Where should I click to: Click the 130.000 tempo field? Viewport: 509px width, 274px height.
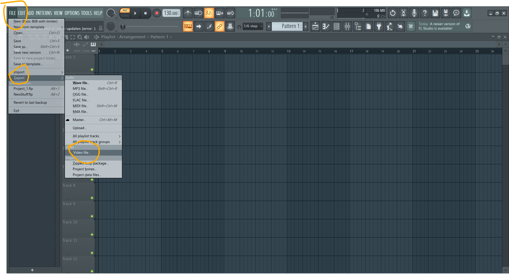[171, 13]
